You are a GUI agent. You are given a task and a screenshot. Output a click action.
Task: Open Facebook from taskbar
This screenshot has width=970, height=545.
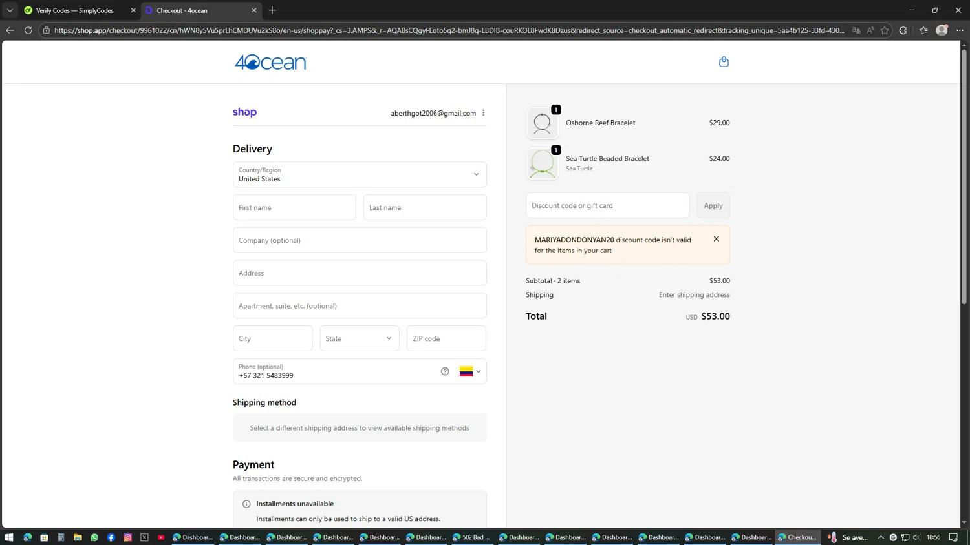[111, 537]
